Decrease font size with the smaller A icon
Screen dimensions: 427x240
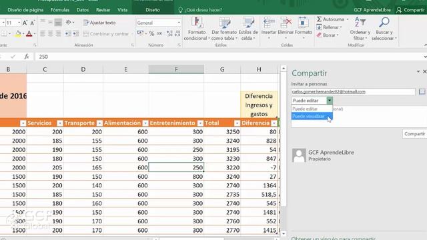click(33, 23)
